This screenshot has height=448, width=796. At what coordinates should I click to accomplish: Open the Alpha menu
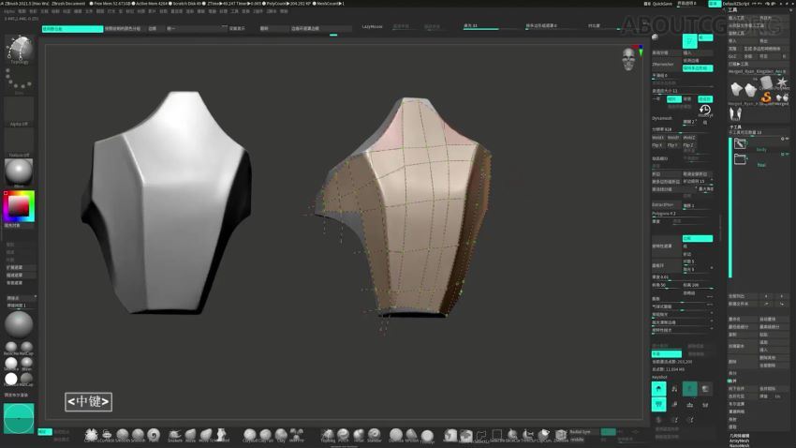(9, 11)
